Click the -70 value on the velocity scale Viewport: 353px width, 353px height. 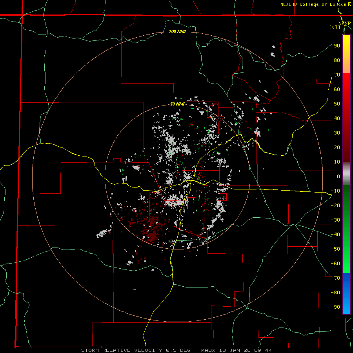click(x=335, y=278)
